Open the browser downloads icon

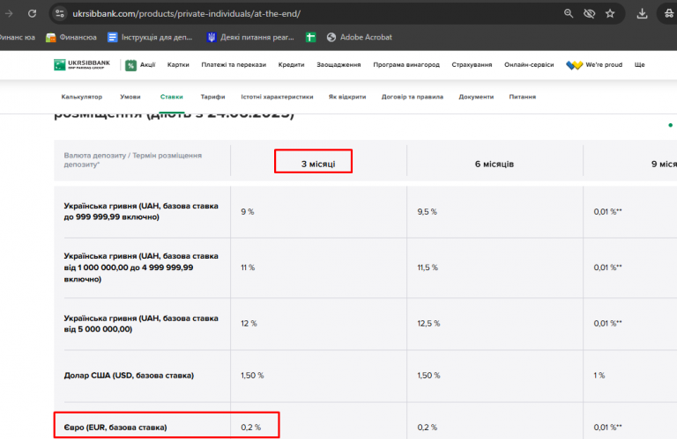coord(642,14)
